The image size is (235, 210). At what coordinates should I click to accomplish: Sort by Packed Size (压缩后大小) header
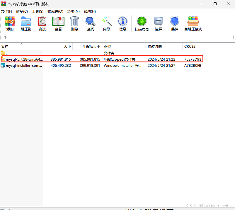pyautogui.click(x=87, y=47)
